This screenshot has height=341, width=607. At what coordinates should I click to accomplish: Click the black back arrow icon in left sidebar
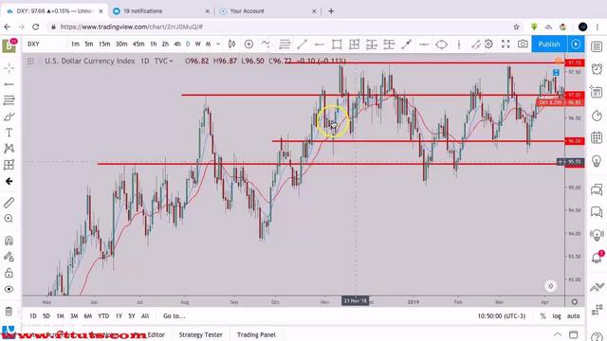click(x=9, y=181)
